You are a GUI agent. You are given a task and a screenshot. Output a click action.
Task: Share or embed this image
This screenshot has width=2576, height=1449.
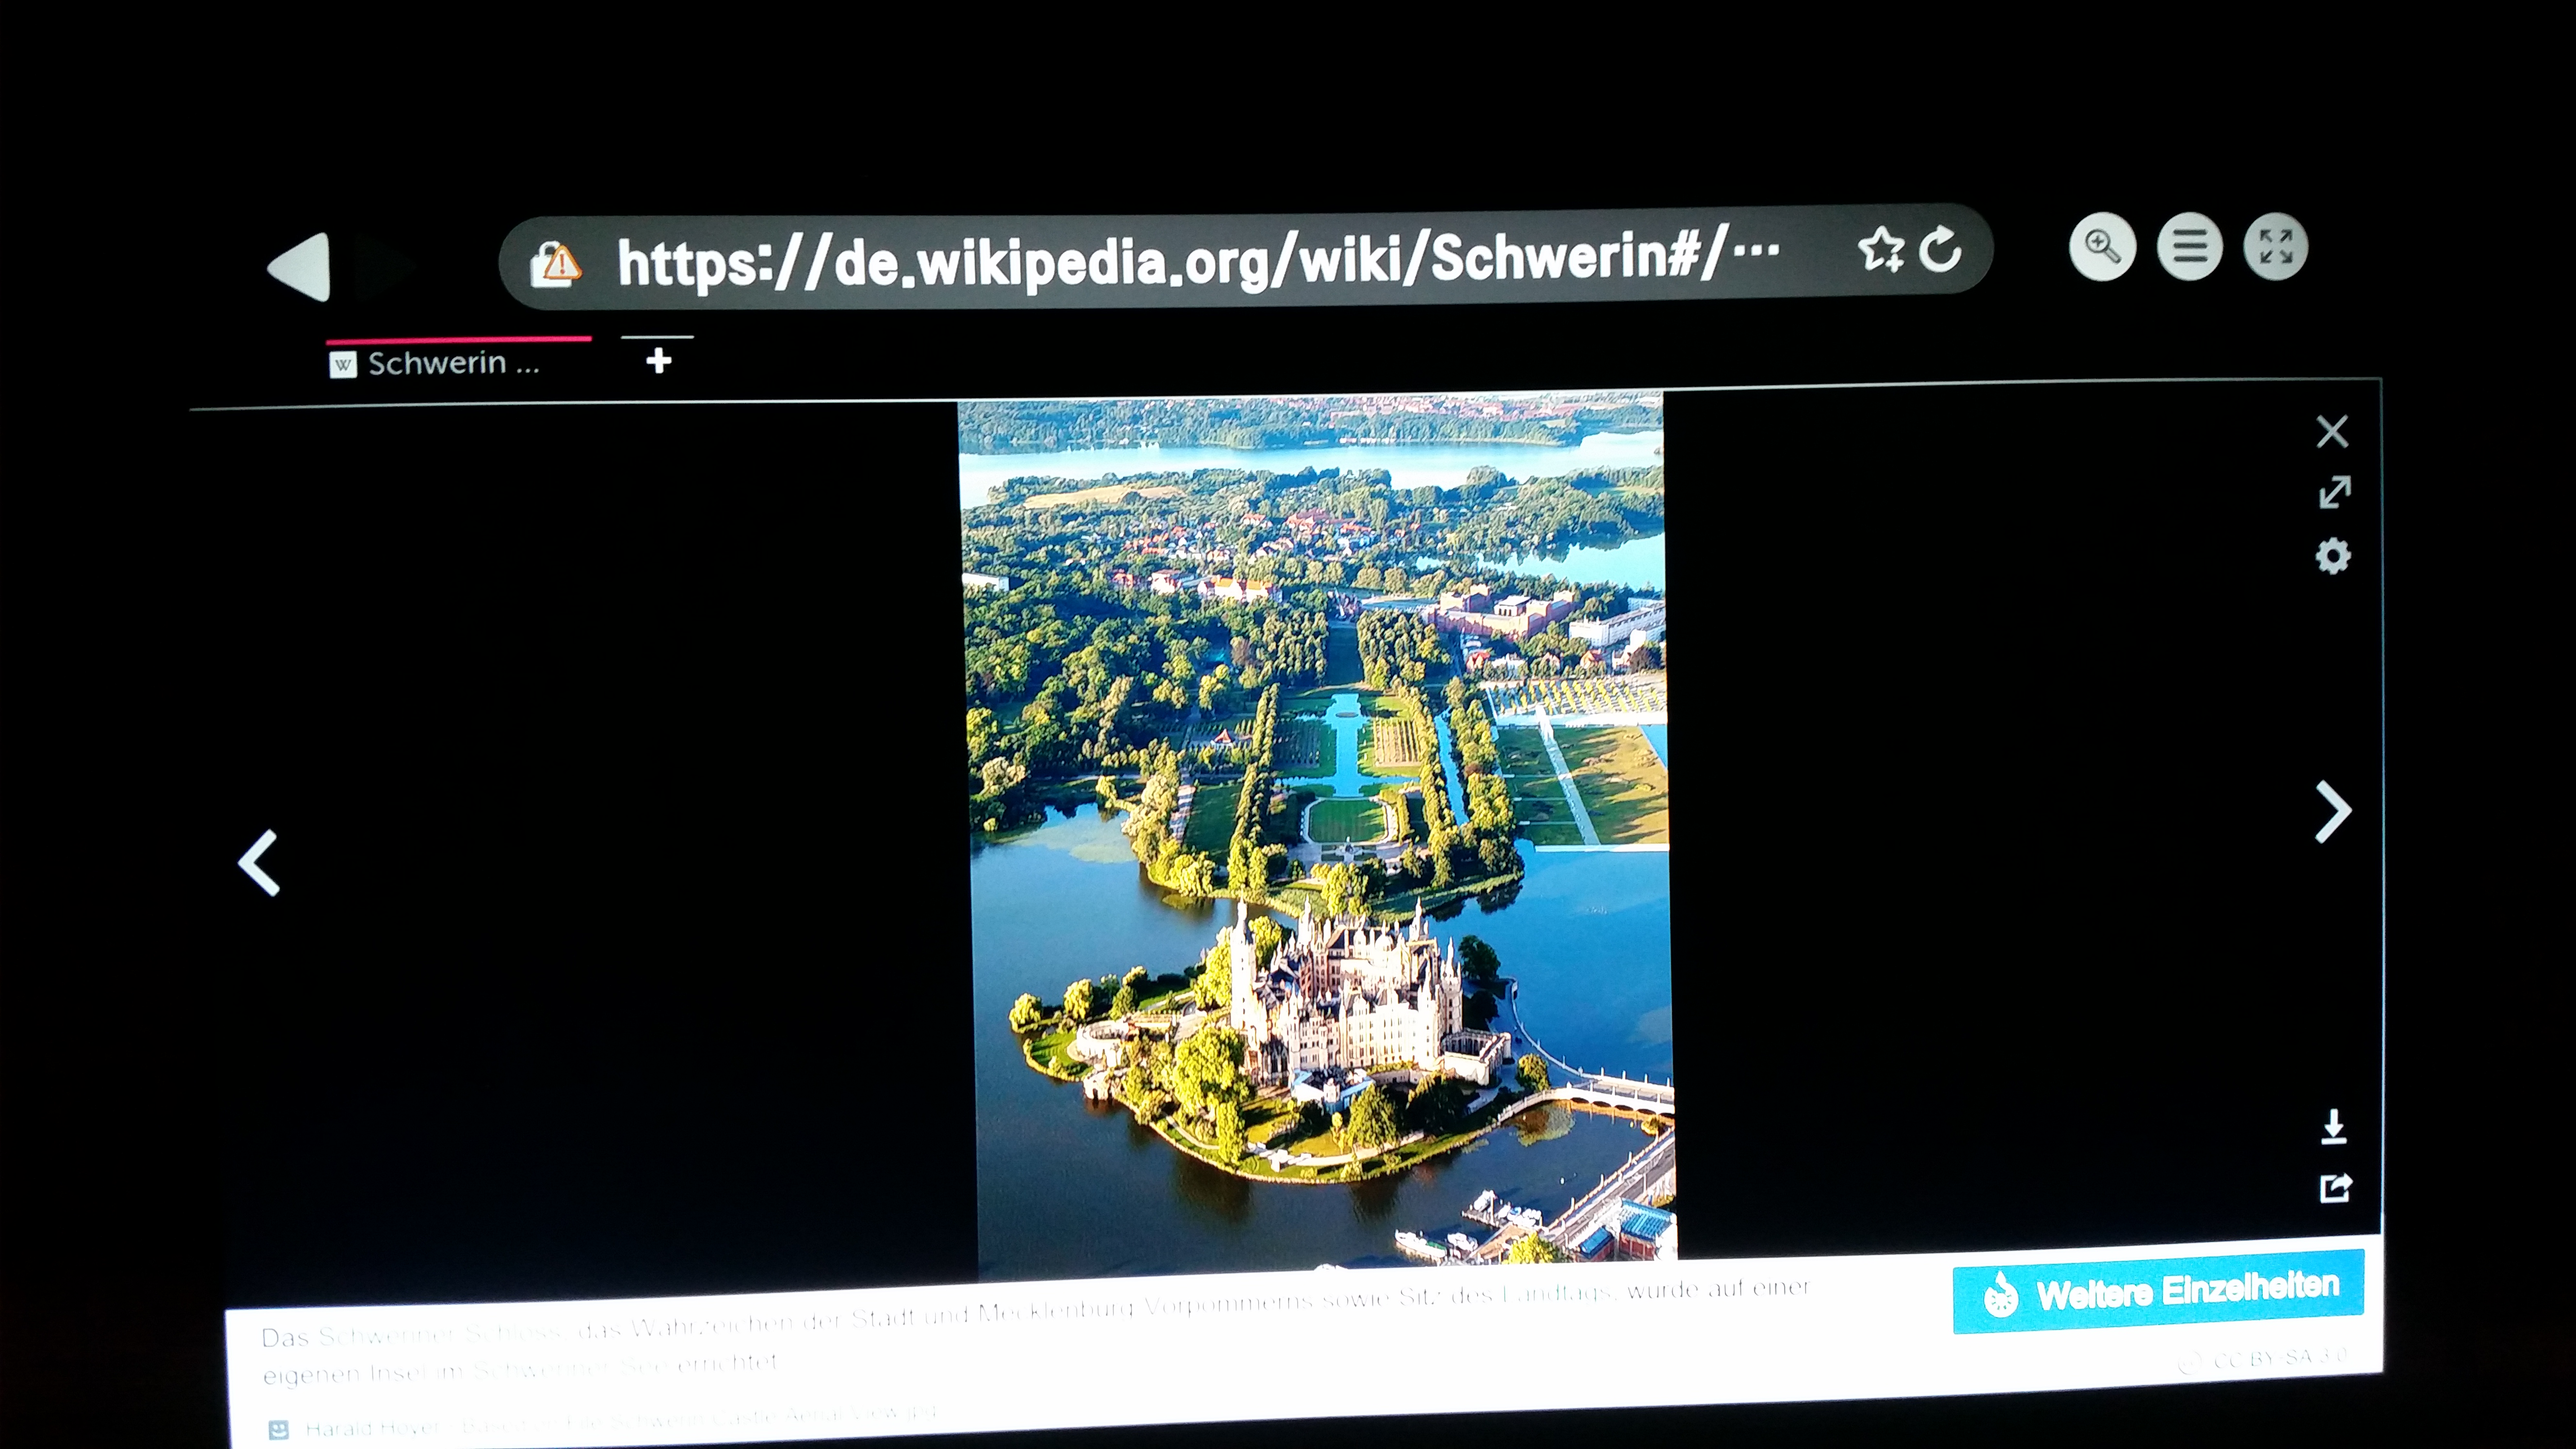[x=2335, y=1188]
